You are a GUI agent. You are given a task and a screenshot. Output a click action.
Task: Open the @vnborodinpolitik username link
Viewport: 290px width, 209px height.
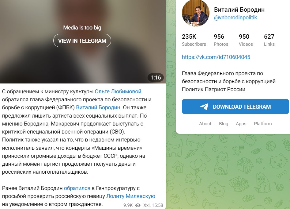(x=235, y=17)
